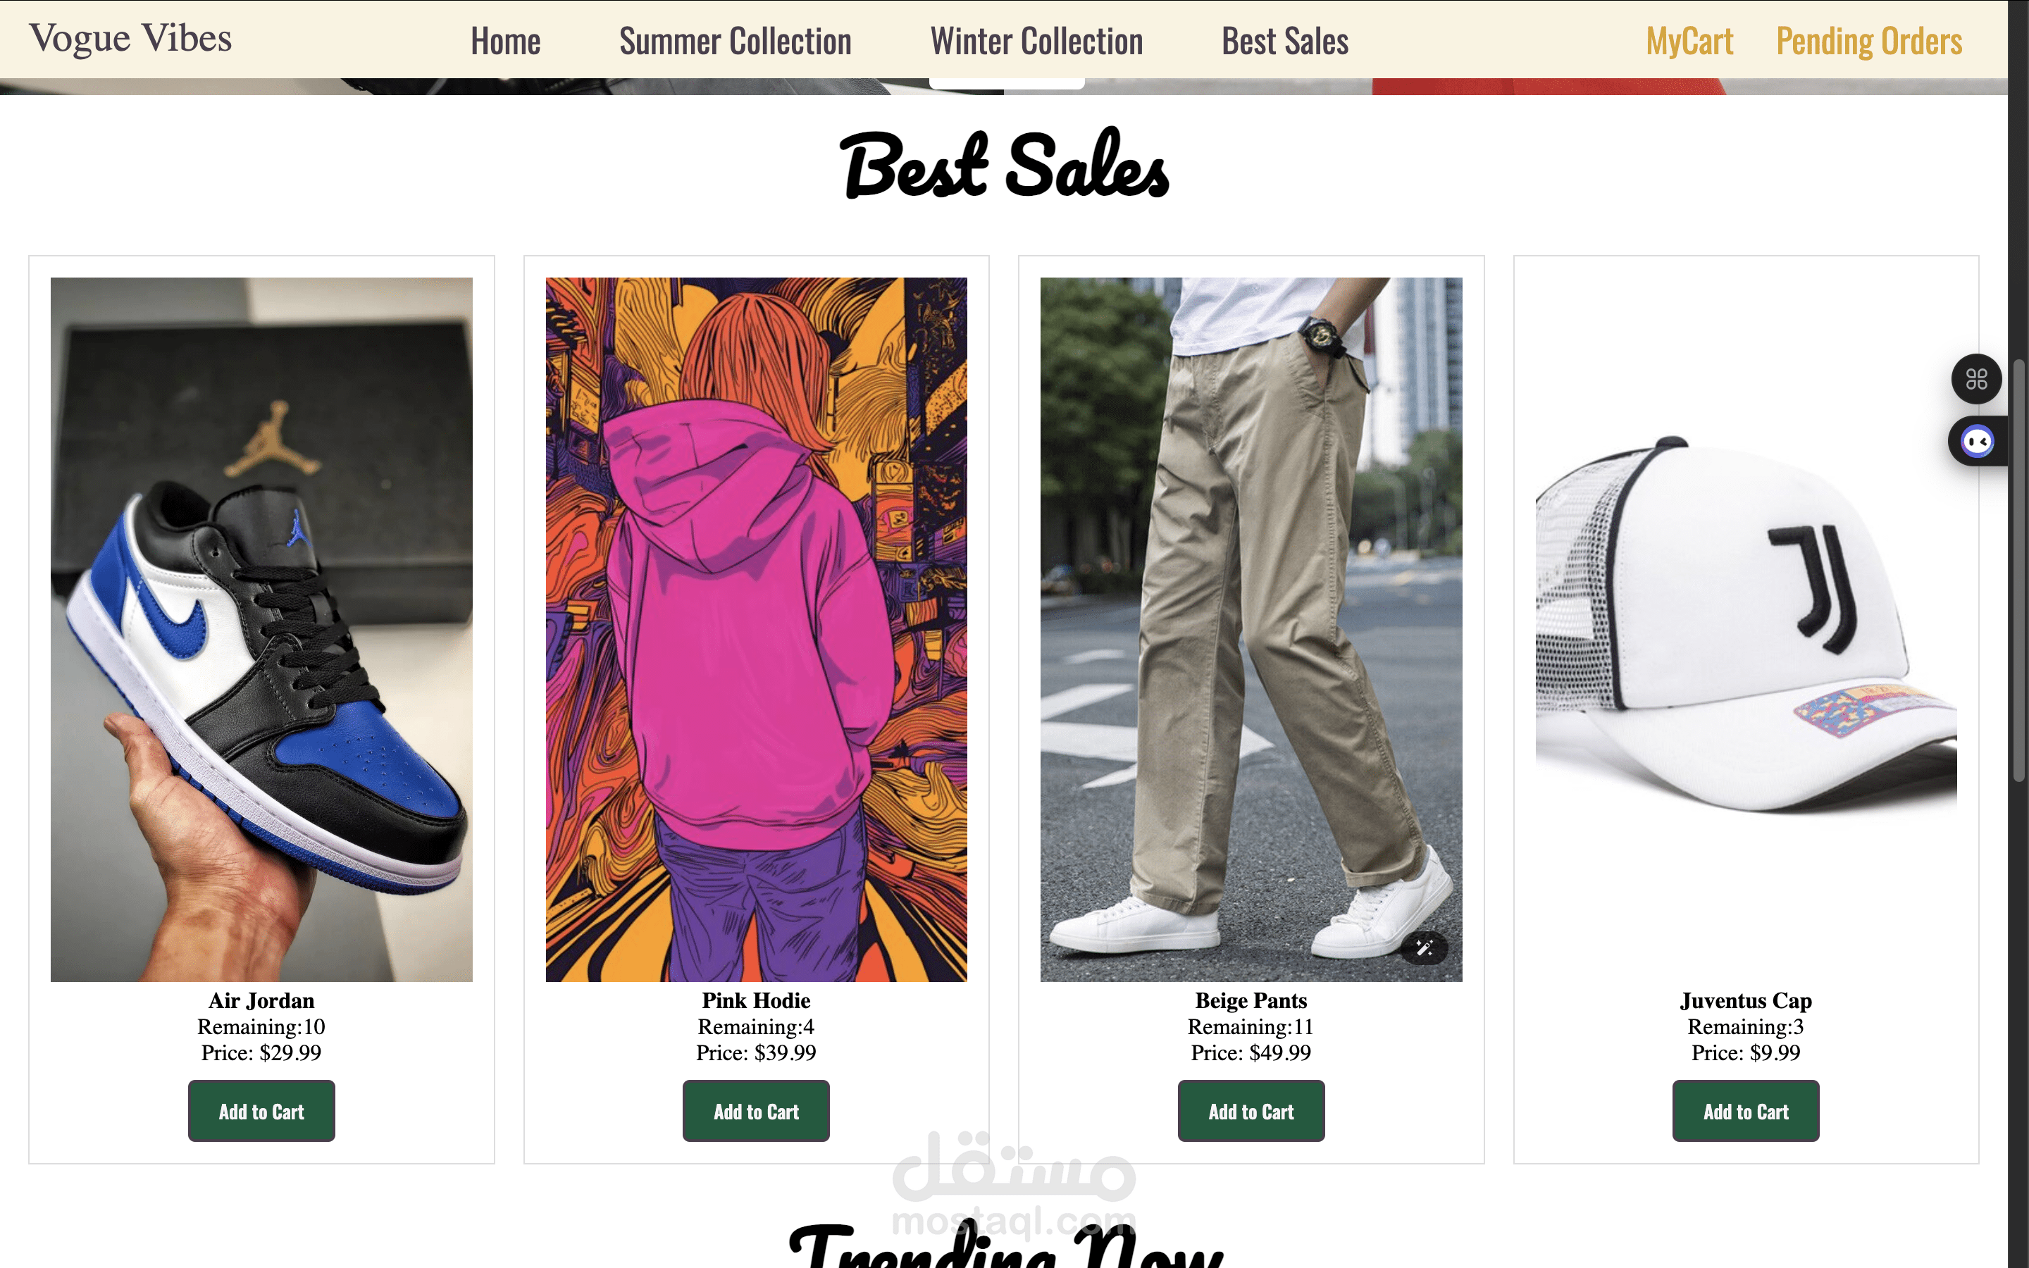Add Juventus Cap to cart
Screen dimensions: 2029x1268
[x=1746, y=1111]
